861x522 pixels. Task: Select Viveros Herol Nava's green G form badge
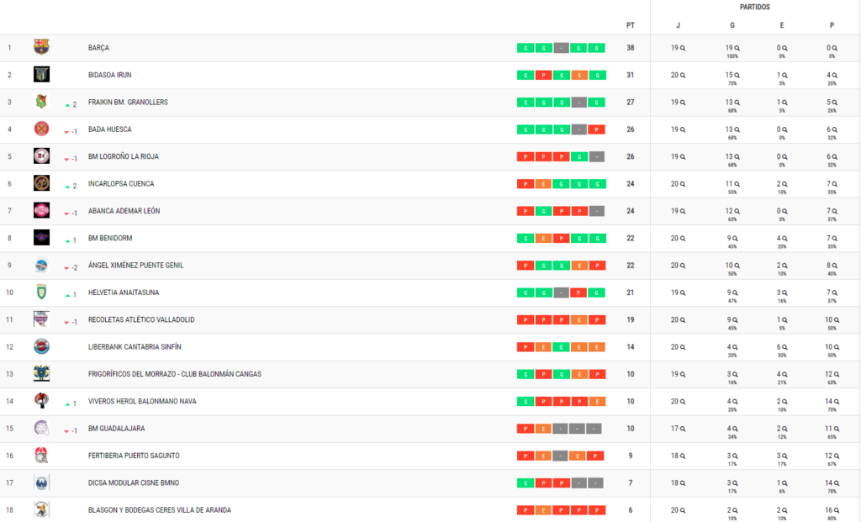tap(526, 401)
